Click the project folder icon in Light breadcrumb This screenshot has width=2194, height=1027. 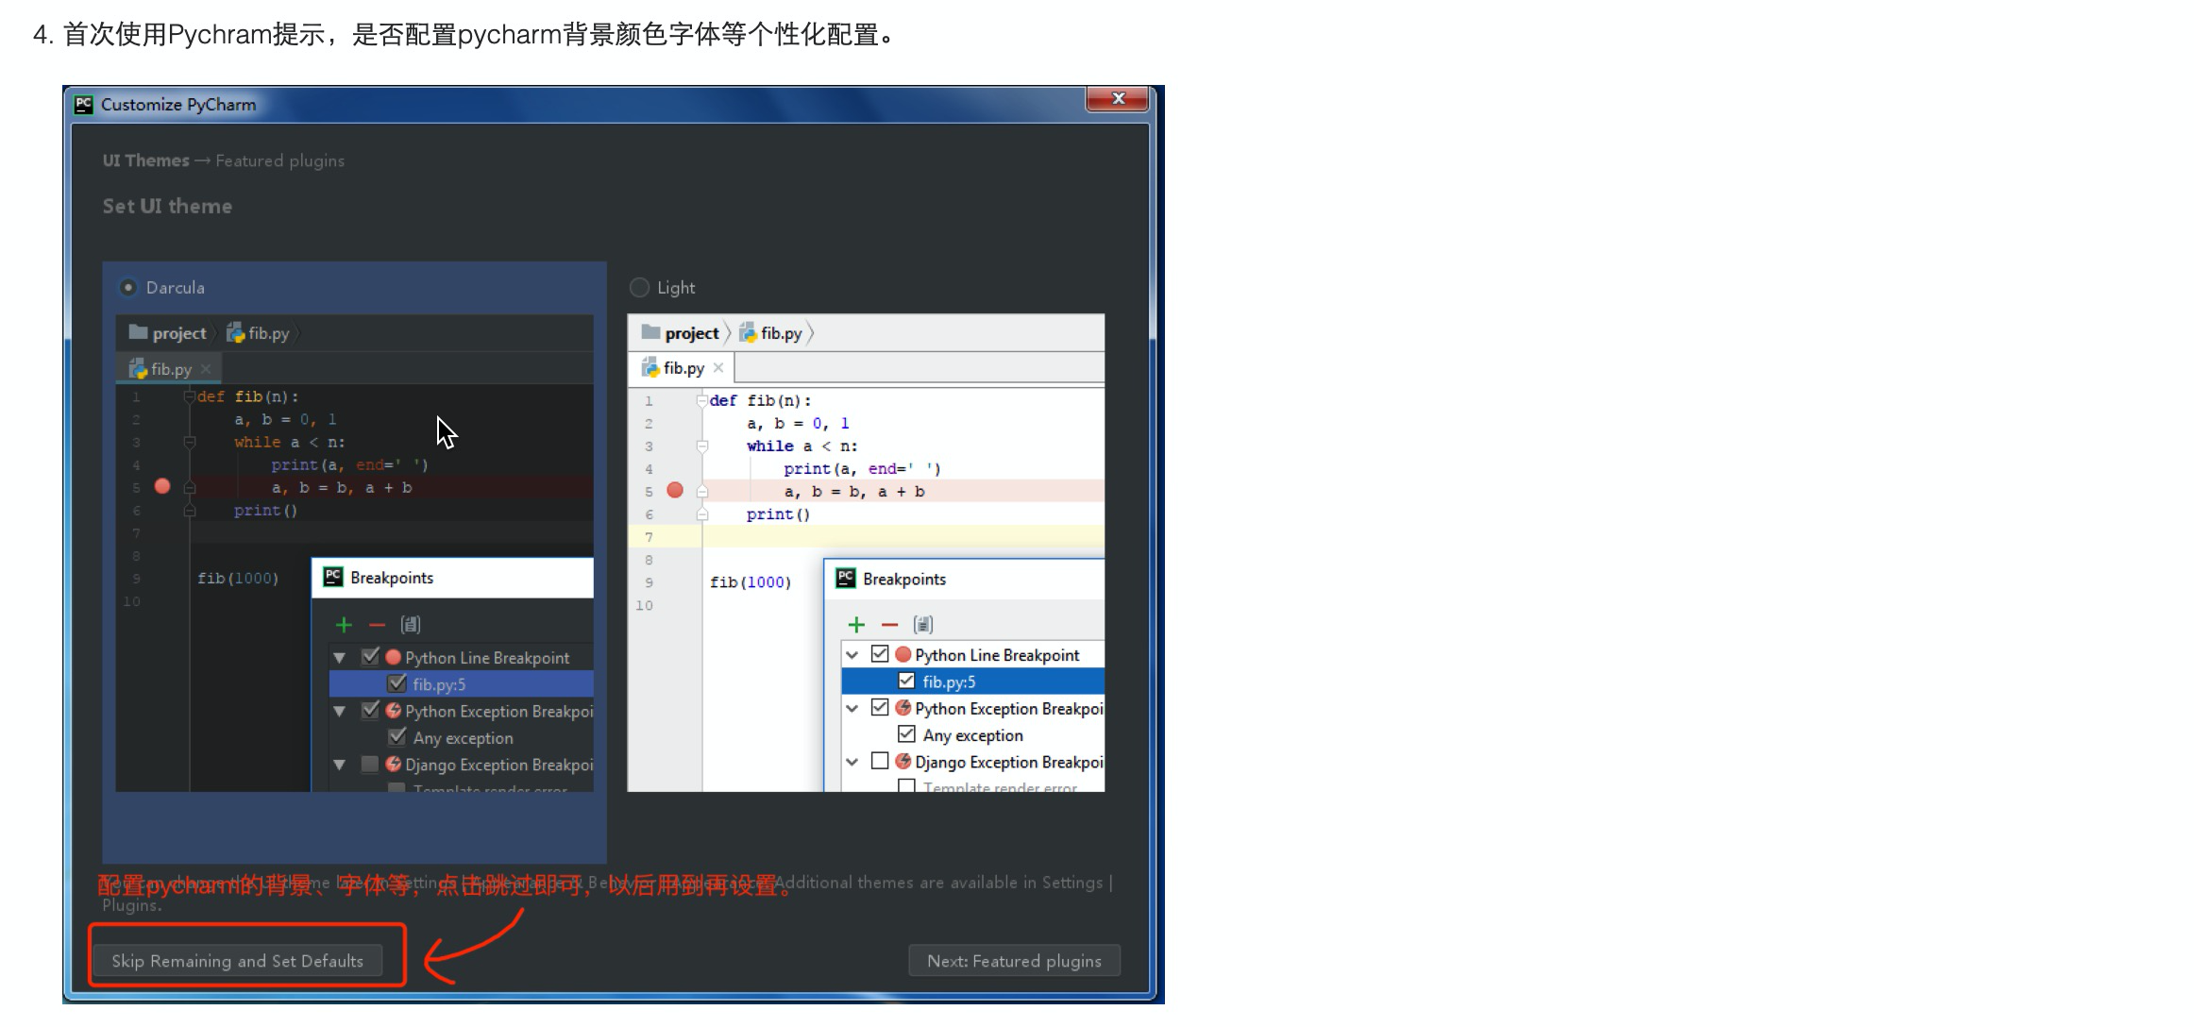tap(650, 332)
